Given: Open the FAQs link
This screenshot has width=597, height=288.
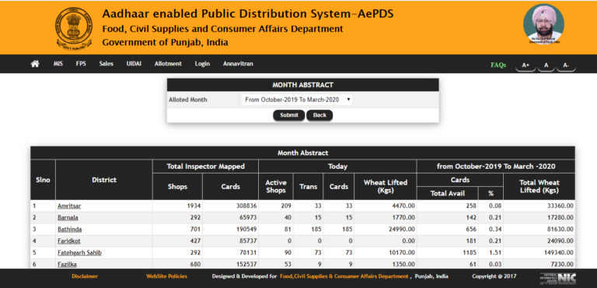Looking at the screenshot, I should coord(498,65).
